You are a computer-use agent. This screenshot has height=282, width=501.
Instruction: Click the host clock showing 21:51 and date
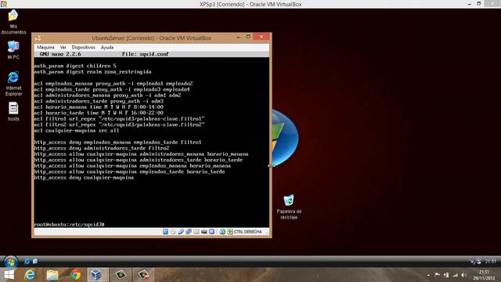[x=484, y=275]
